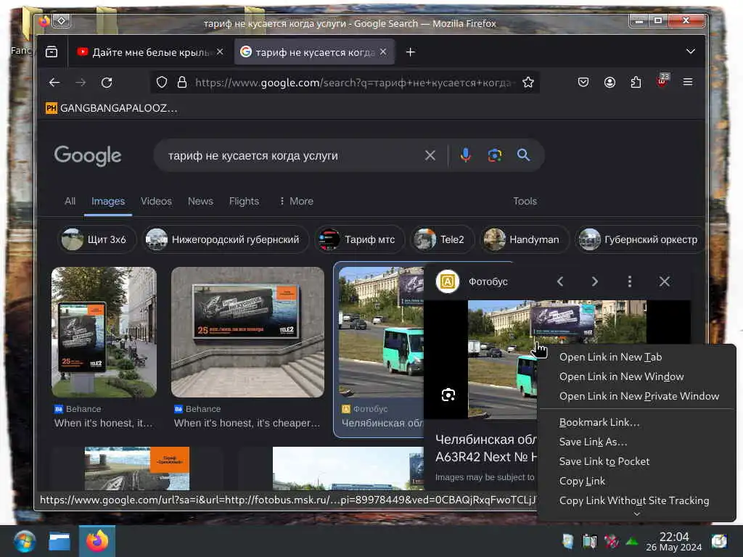
Task: Open three-dot options in image preview
Action: tap(629, 282)
